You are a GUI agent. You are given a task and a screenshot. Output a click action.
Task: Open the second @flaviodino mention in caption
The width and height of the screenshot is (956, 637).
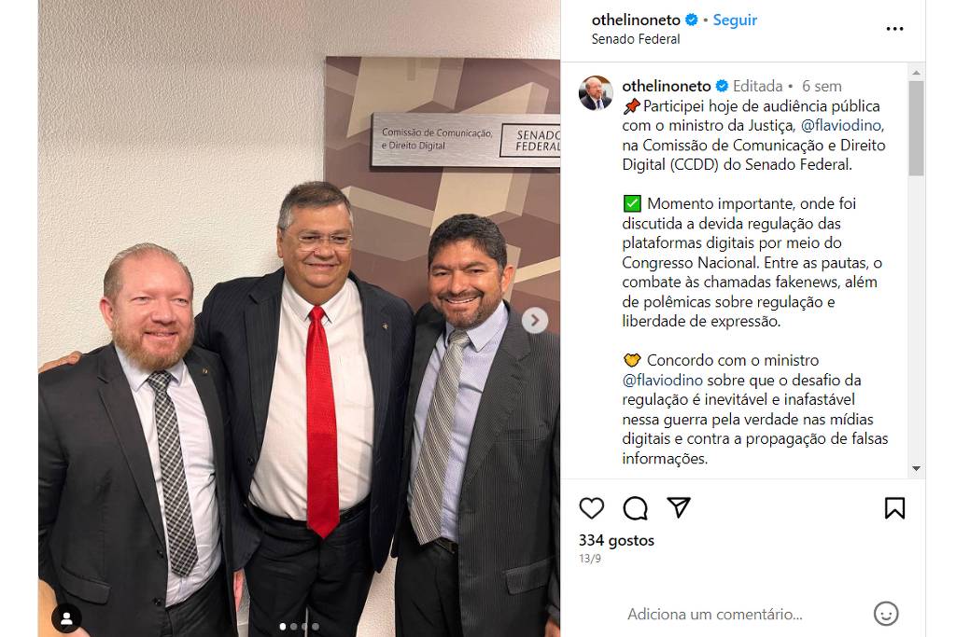click(x=663, y=381)
